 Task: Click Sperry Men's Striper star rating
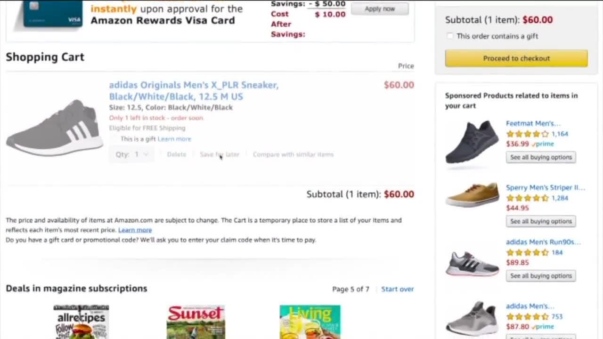click(x=527, y=198)
